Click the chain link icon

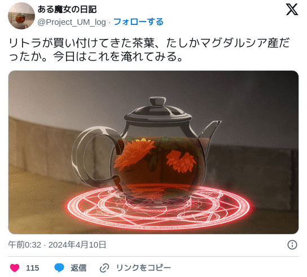click(104, 268)
